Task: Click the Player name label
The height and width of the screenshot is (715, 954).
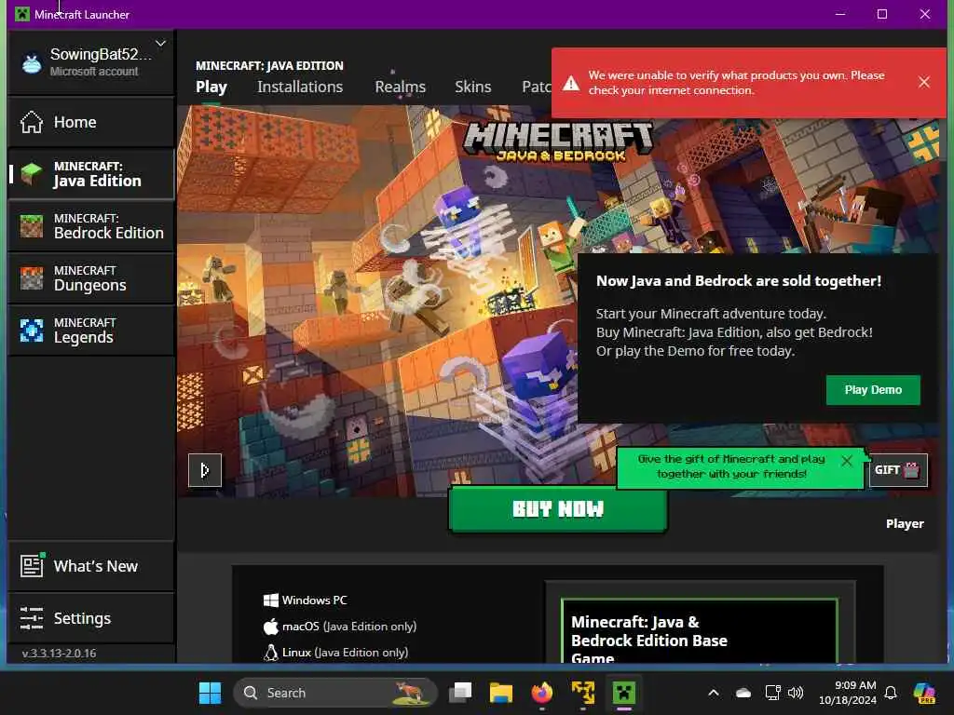Action: (x=905, y=523)
